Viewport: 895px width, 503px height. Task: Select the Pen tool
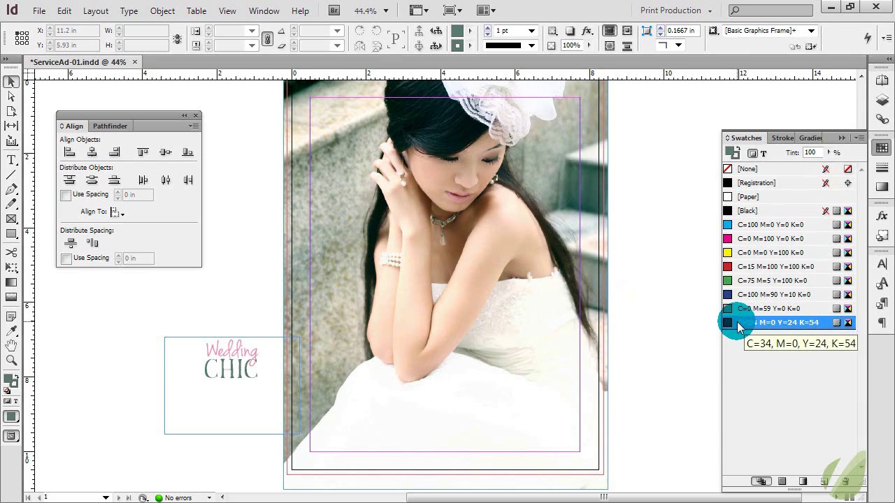point(11,189)
